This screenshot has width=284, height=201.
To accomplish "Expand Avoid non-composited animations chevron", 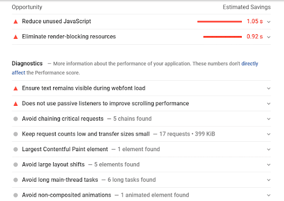I will [x=268, y=195].
